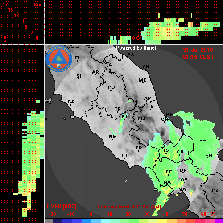223x223 pixels.
Task: Click the 13 km height axis label
Action: click(17, 16)
